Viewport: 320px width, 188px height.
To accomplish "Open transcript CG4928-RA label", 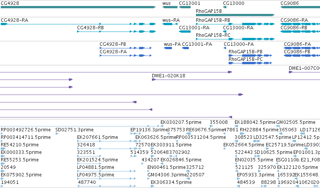I will (15, 20).
